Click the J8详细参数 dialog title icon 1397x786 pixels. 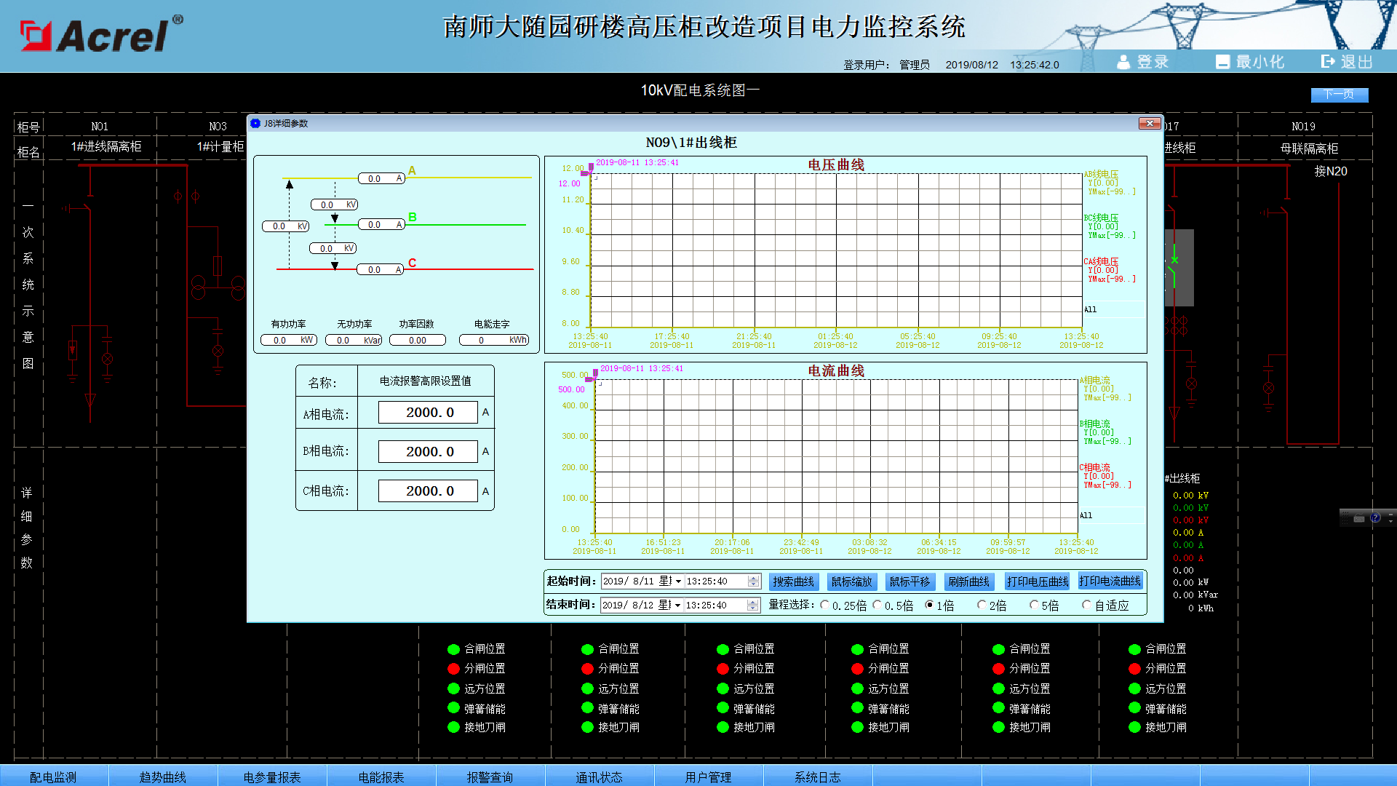pyautogui.click(x=255, y=124)
